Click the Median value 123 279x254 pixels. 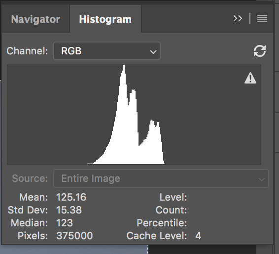tap(65, 223)
